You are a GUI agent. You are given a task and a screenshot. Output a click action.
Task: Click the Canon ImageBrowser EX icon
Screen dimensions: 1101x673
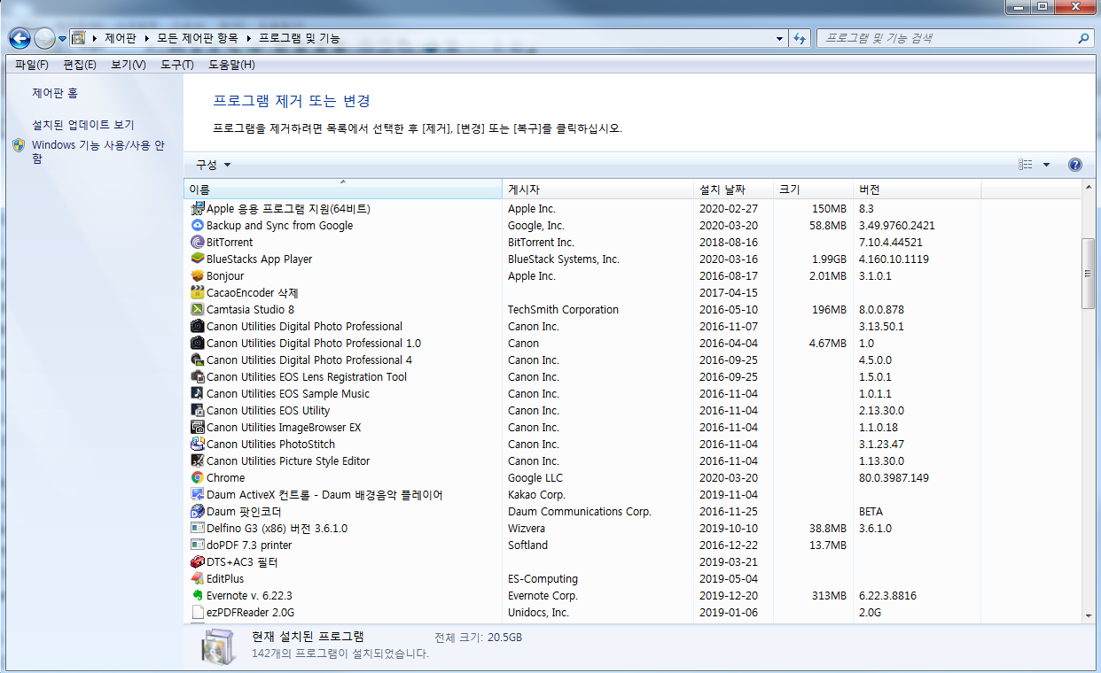click(x=198, y=428)
